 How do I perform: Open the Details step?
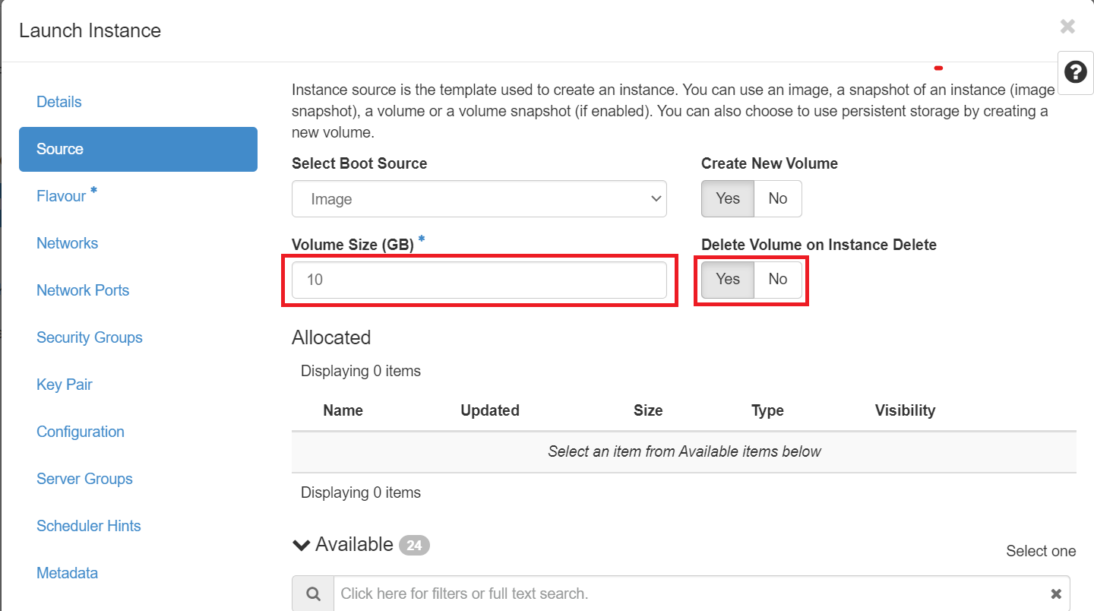(x=59, y=102)
